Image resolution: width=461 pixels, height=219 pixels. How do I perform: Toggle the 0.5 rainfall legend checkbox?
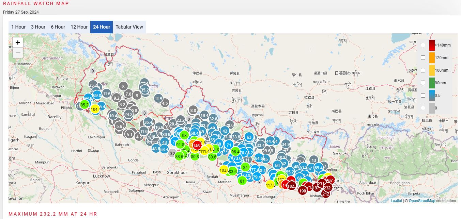click(423, 95)
